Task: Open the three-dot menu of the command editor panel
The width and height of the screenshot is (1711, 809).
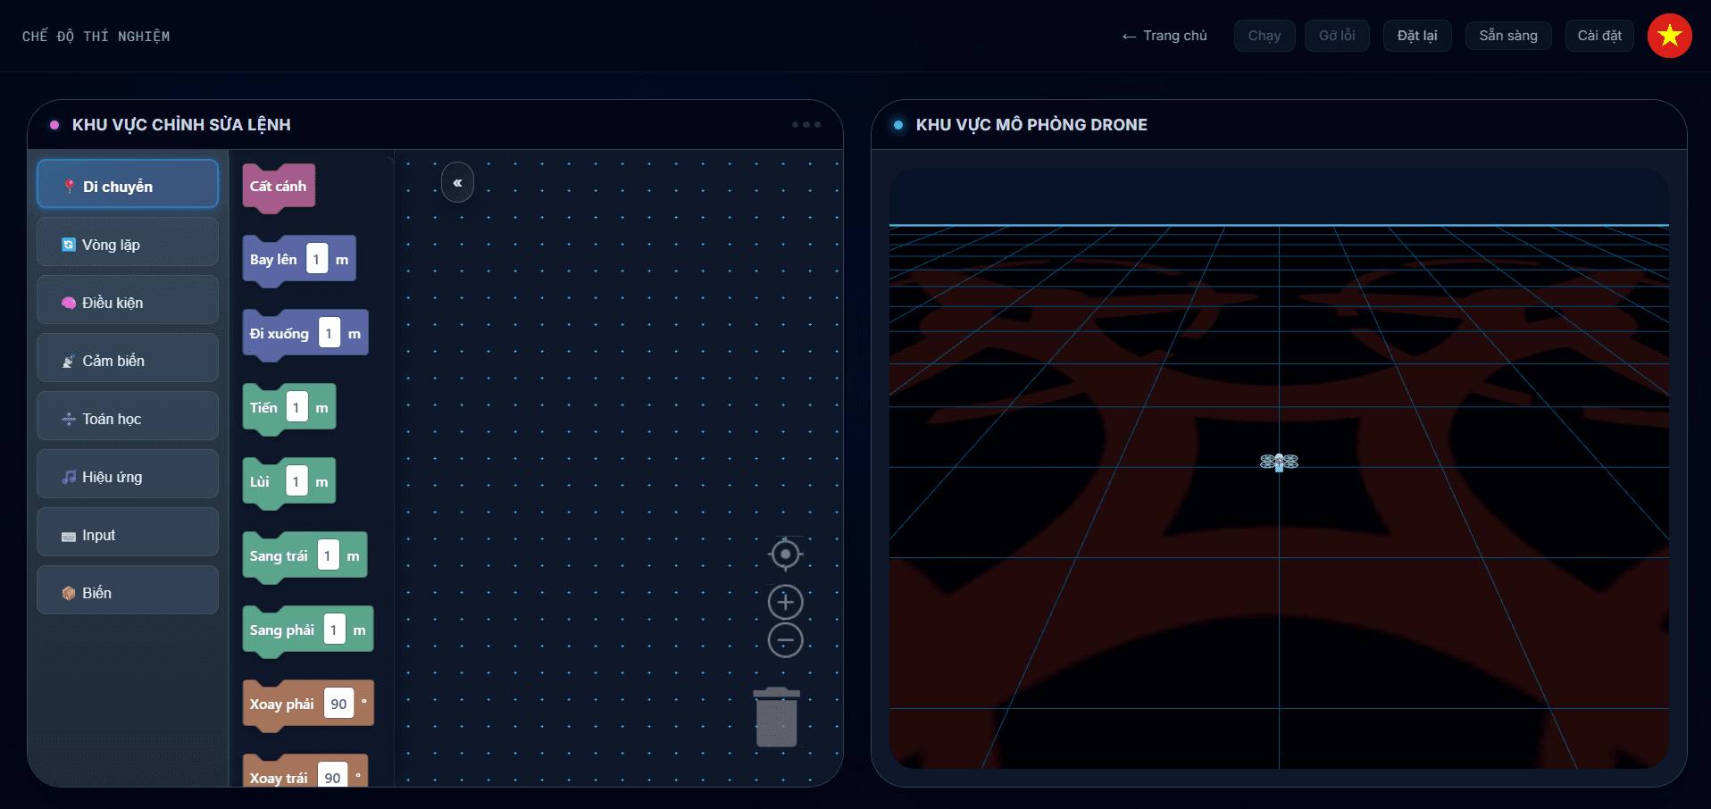Action: [806, 124]
